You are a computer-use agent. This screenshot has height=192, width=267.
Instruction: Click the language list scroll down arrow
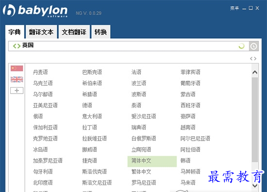(x=255, y=185)
